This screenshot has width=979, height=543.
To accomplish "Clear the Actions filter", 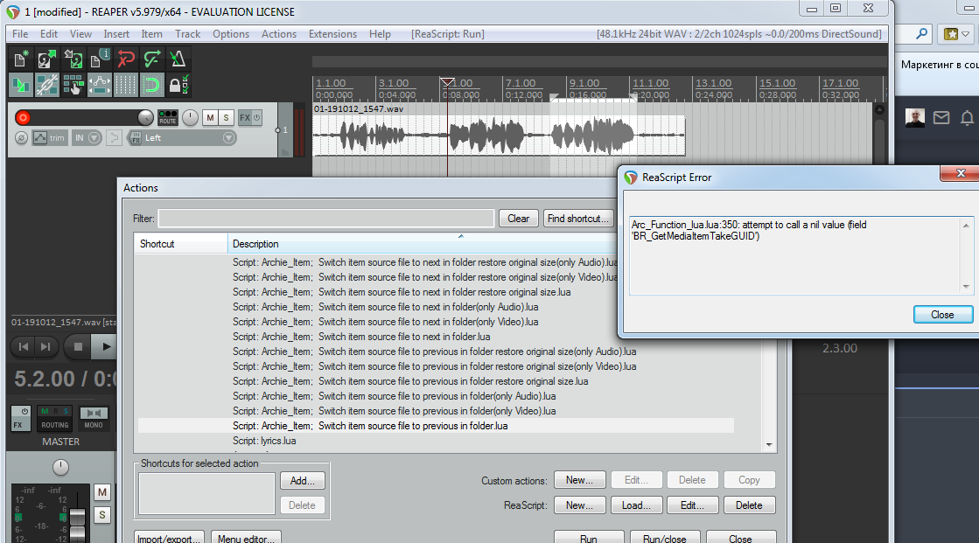I will pyautogui.click(x=518, y=219).
